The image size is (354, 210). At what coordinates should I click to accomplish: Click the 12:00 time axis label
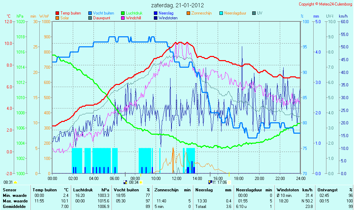point(177,178)
